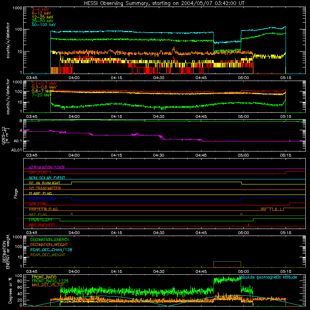Click the red bad packets spike marker
The width and height of the screenshot is (310, 310).
coord(248,225)
